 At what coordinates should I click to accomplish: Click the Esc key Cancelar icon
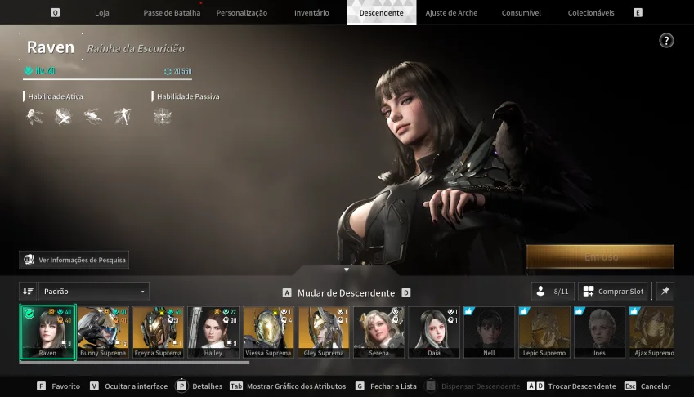click(630, 386)
